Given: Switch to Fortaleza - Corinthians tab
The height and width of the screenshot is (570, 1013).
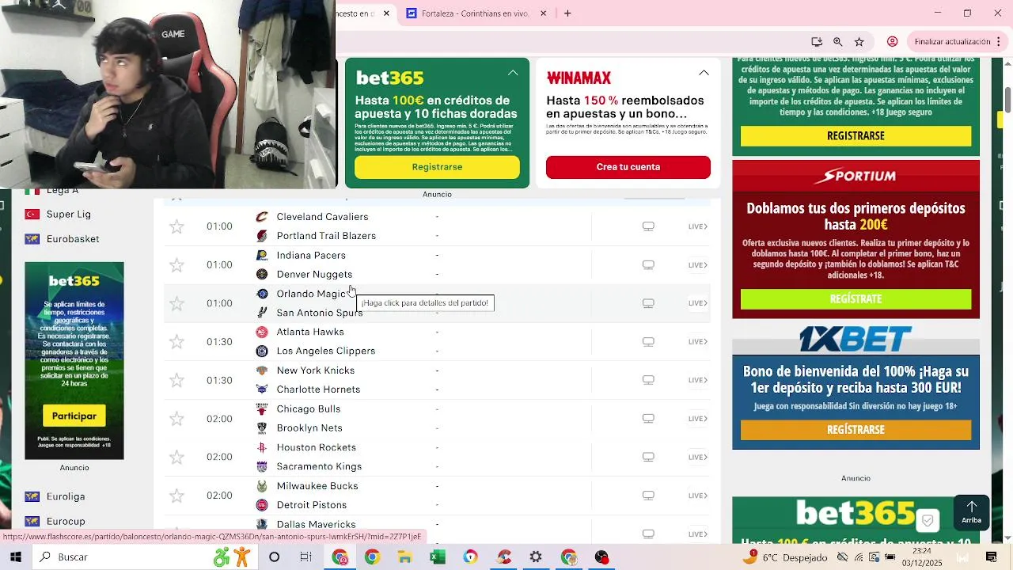Looking at the screenshot, I should pyautogui.click(x=467, y=13).
